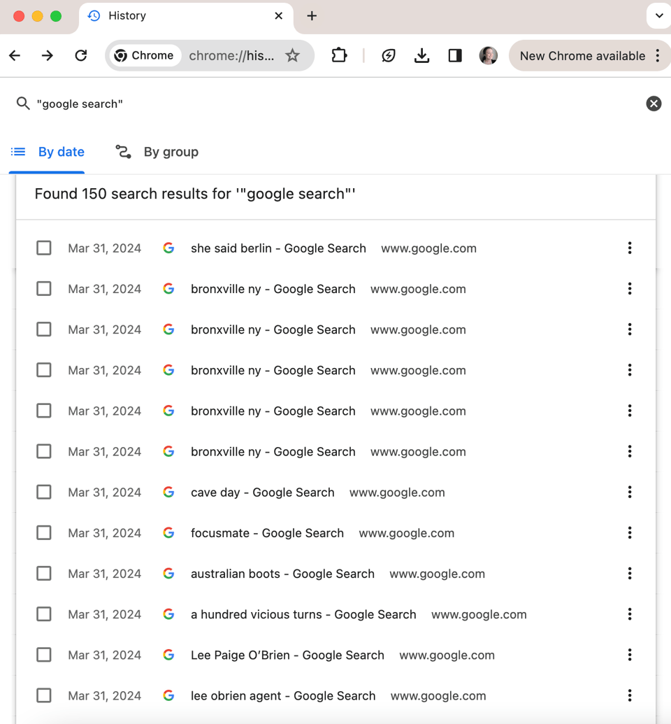The height and width of the screenshot is (724, 671).
Task: Click the New Chrome available button
Action: click(582, 56)
